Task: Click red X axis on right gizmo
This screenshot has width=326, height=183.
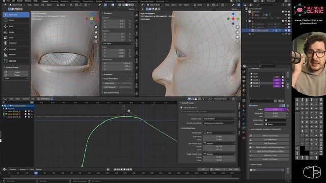Action: [x=233, y=19]
